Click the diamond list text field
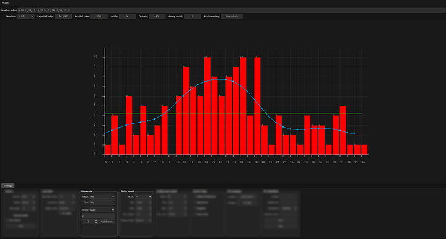The width and height of the screenshot is (446, 239). coord(98,215)
